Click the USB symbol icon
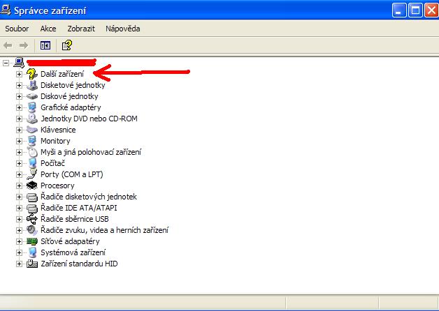439x311 pixels. pos(32,219)
